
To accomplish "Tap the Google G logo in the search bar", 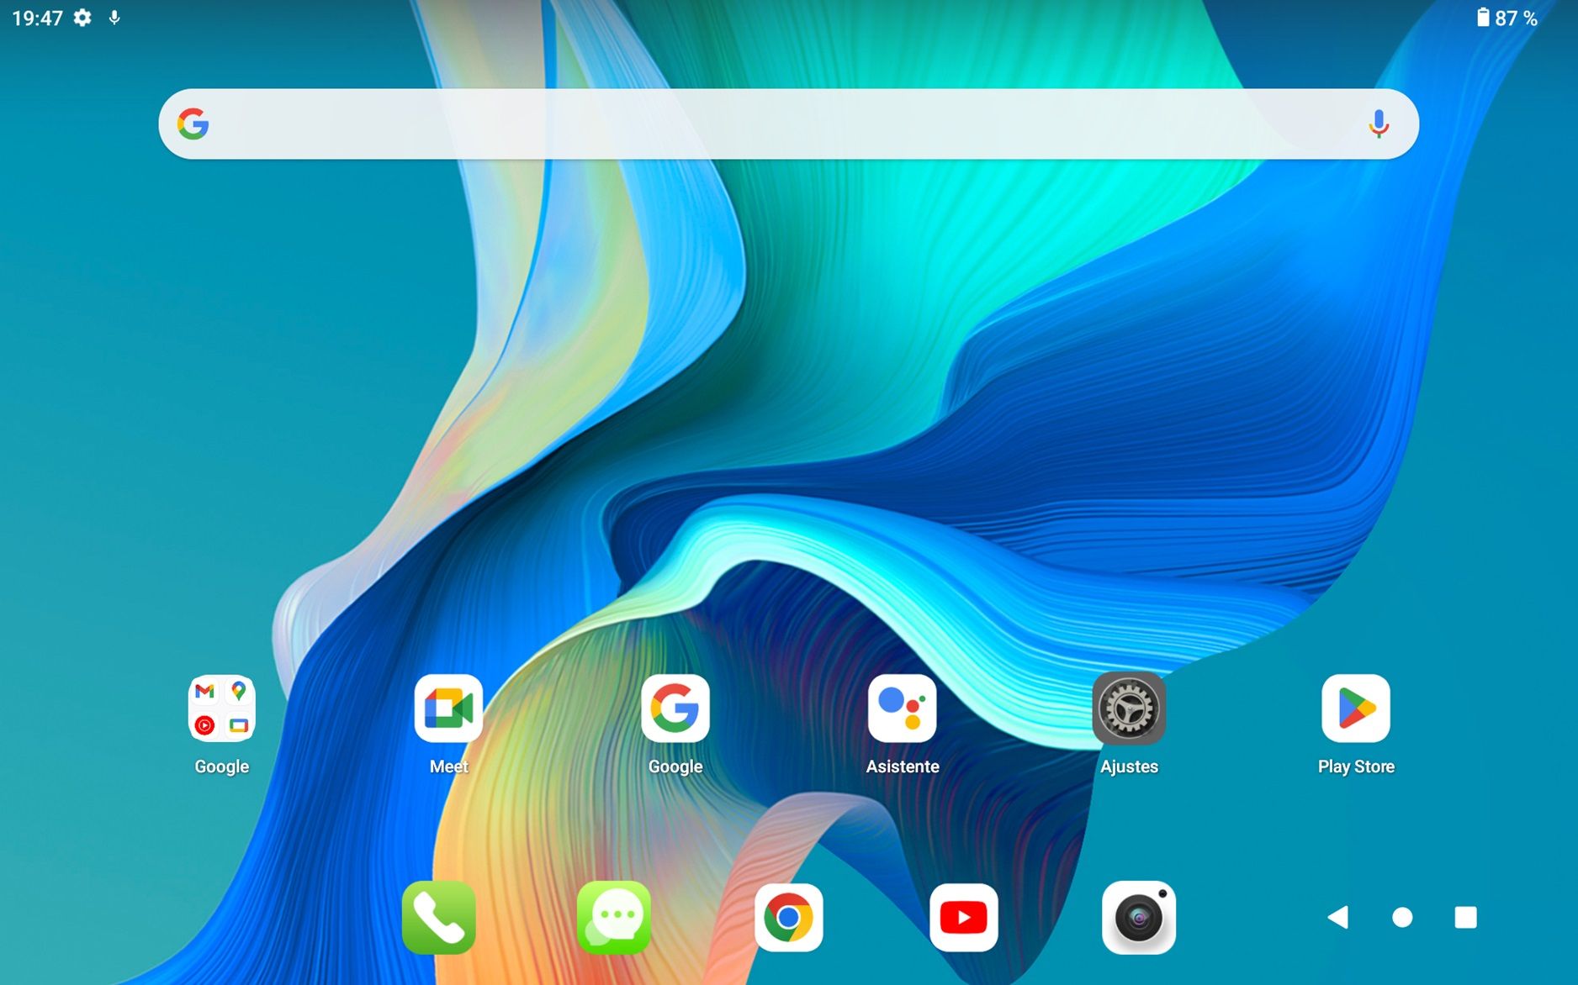I will (x=194, y=123).
